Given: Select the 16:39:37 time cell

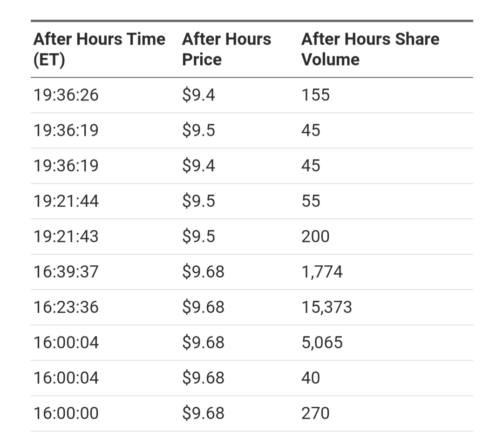Looking at the screenshot, I should pyautogui.click(x=66, y=271).
